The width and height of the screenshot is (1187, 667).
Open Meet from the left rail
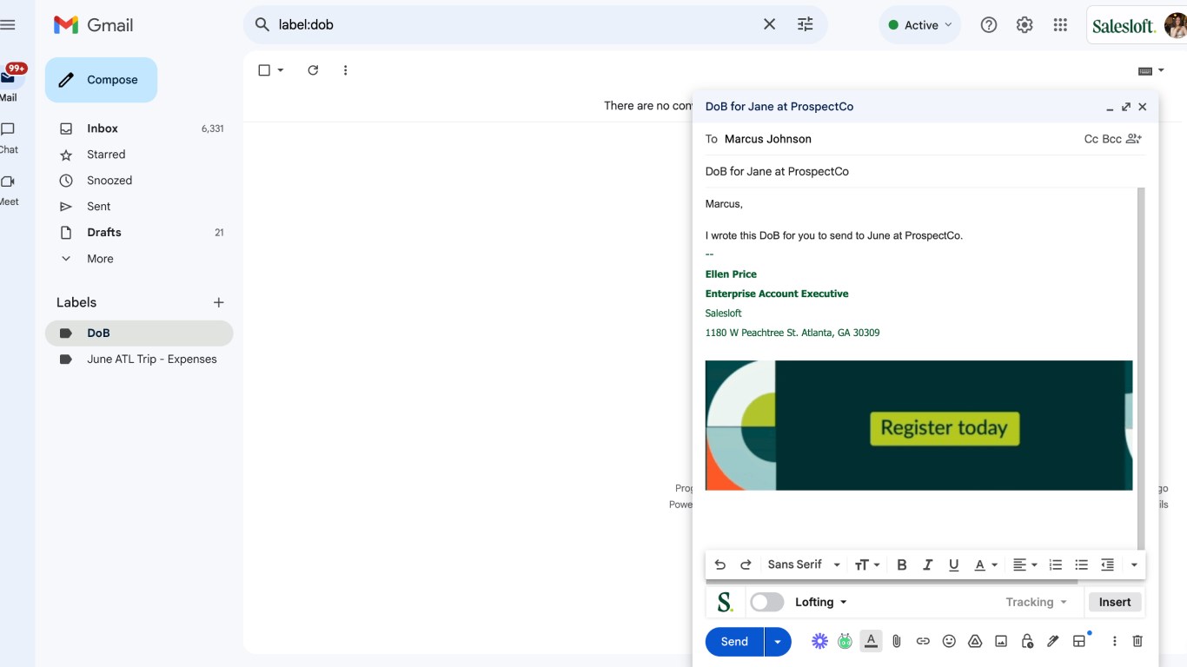coord(8,188)
